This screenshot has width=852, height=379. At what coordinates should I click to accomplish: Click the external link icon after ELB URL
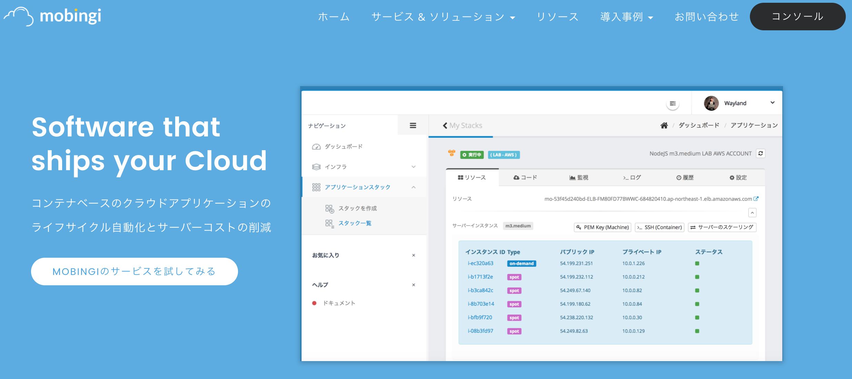756,199
